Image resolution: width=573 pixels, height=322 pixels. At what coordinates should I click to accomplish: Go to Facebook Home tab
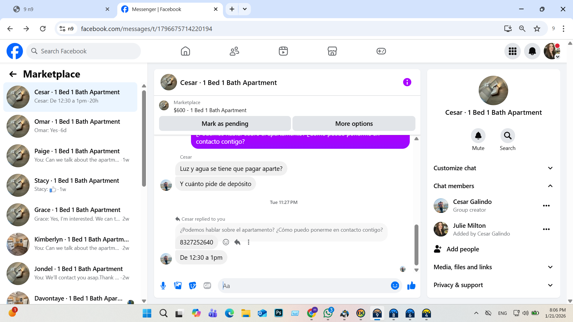(x=185, y=51)
